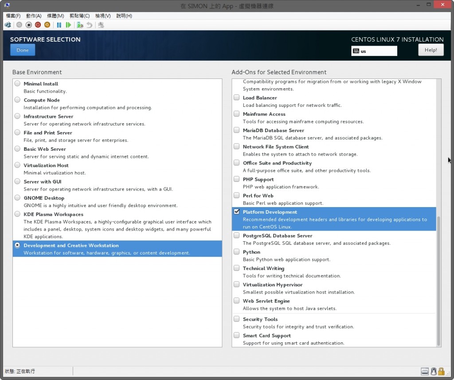Select GNOME Desktop radio button
Image resolution: width=454 pixels, height=380 pixels.
[17, 197]
